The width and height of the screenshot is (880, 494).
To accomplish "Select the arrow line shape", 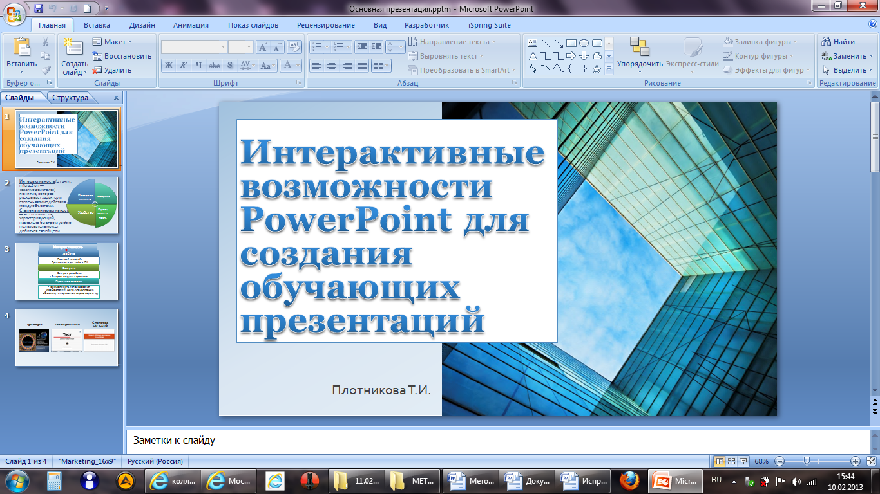I will [559, 43].
